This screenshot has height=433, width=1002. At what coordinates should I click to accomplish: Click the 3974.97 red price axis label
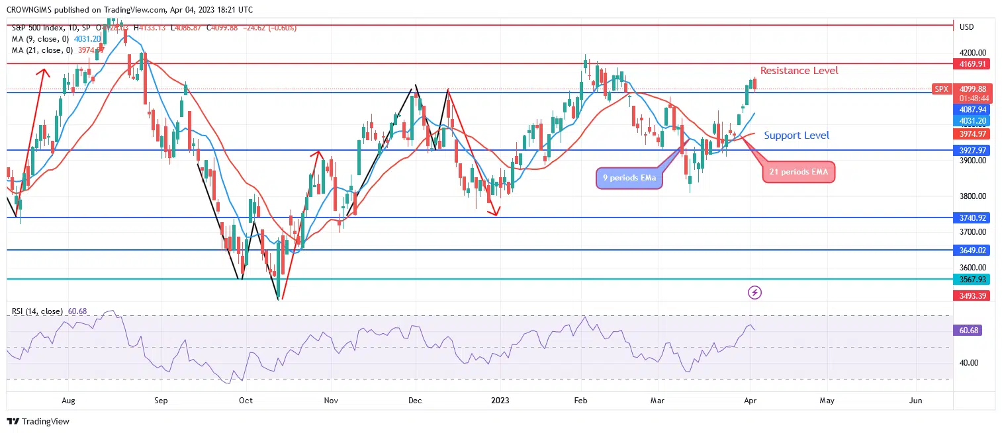click(x=972, y=134)
